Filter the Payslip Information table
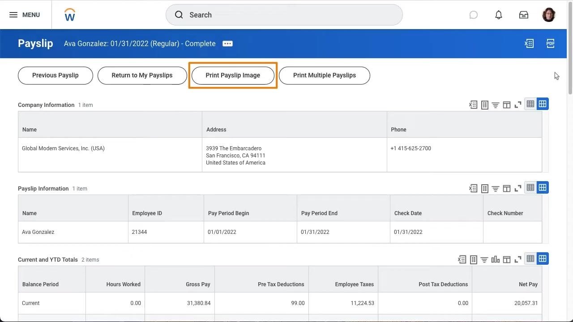The image size is (573, 322). (496, 188)
